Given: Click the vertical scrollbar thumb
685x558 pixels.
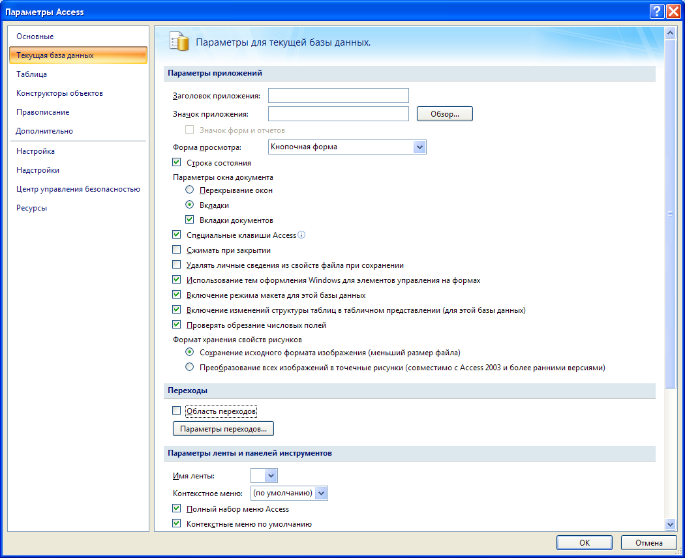Looking at the screenshot, I should pos(670,214).
